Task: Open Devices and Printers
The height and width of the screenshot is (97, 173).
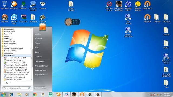Action: click(41, 66)
